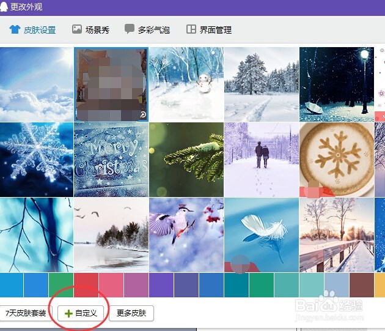Select the blue sky and clouds skin
The image size is (385, 331).
click(x=37, y=84)
